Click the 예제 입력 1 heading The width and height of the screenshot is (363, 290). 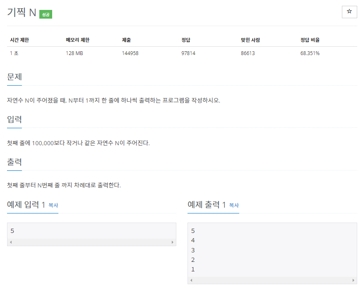(26, 205)
